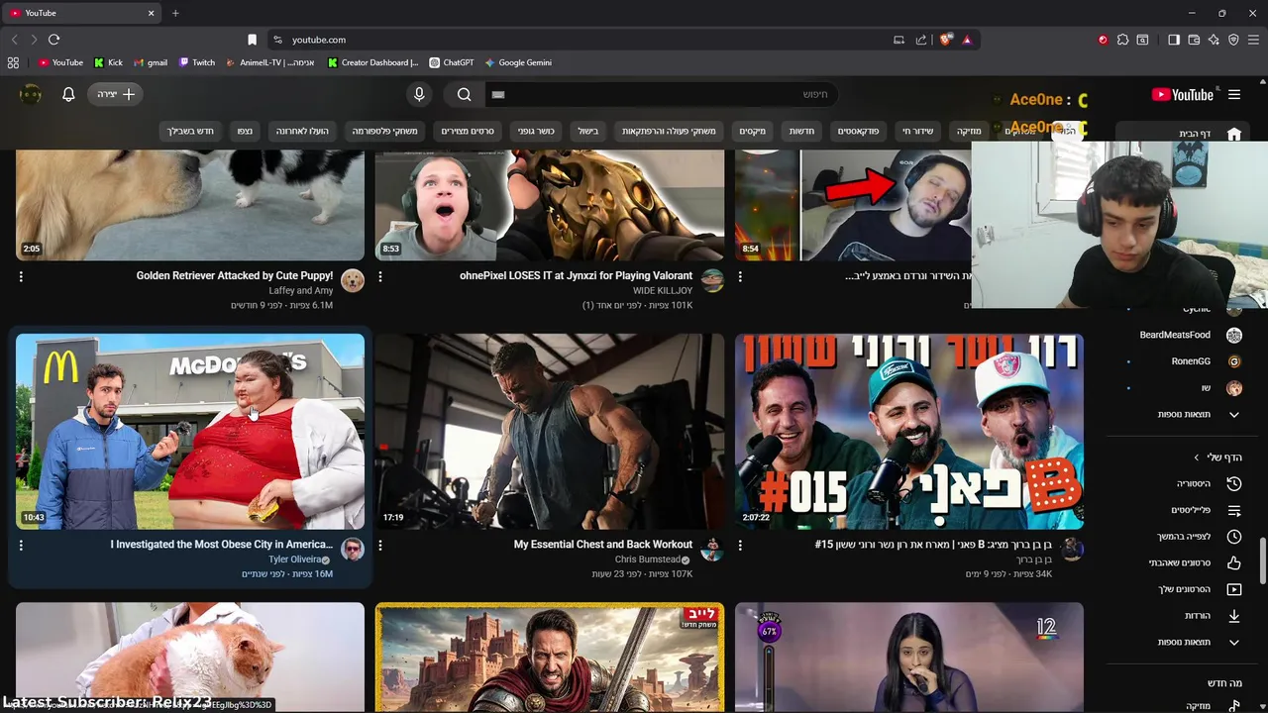Select the 'כושר גופני' filter chip

pyautogui.click(x=538, y=131)
